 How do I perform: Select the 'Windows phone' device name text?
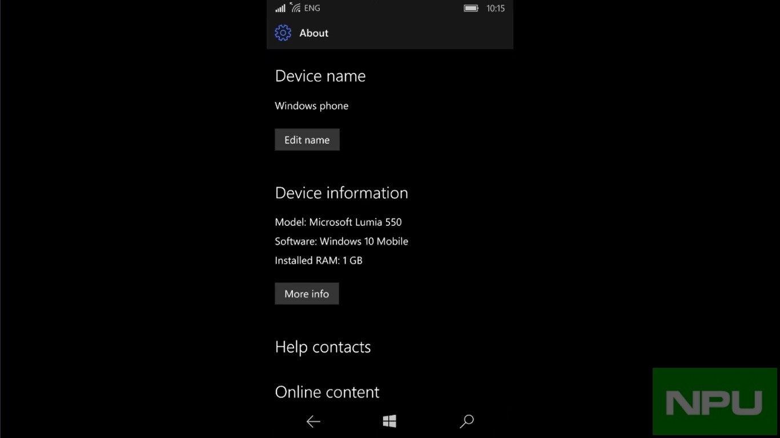pyautogui.click(x=311, y=106)
